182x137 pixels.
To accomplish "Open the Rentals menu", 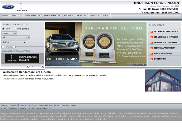I will pos(95,16).
